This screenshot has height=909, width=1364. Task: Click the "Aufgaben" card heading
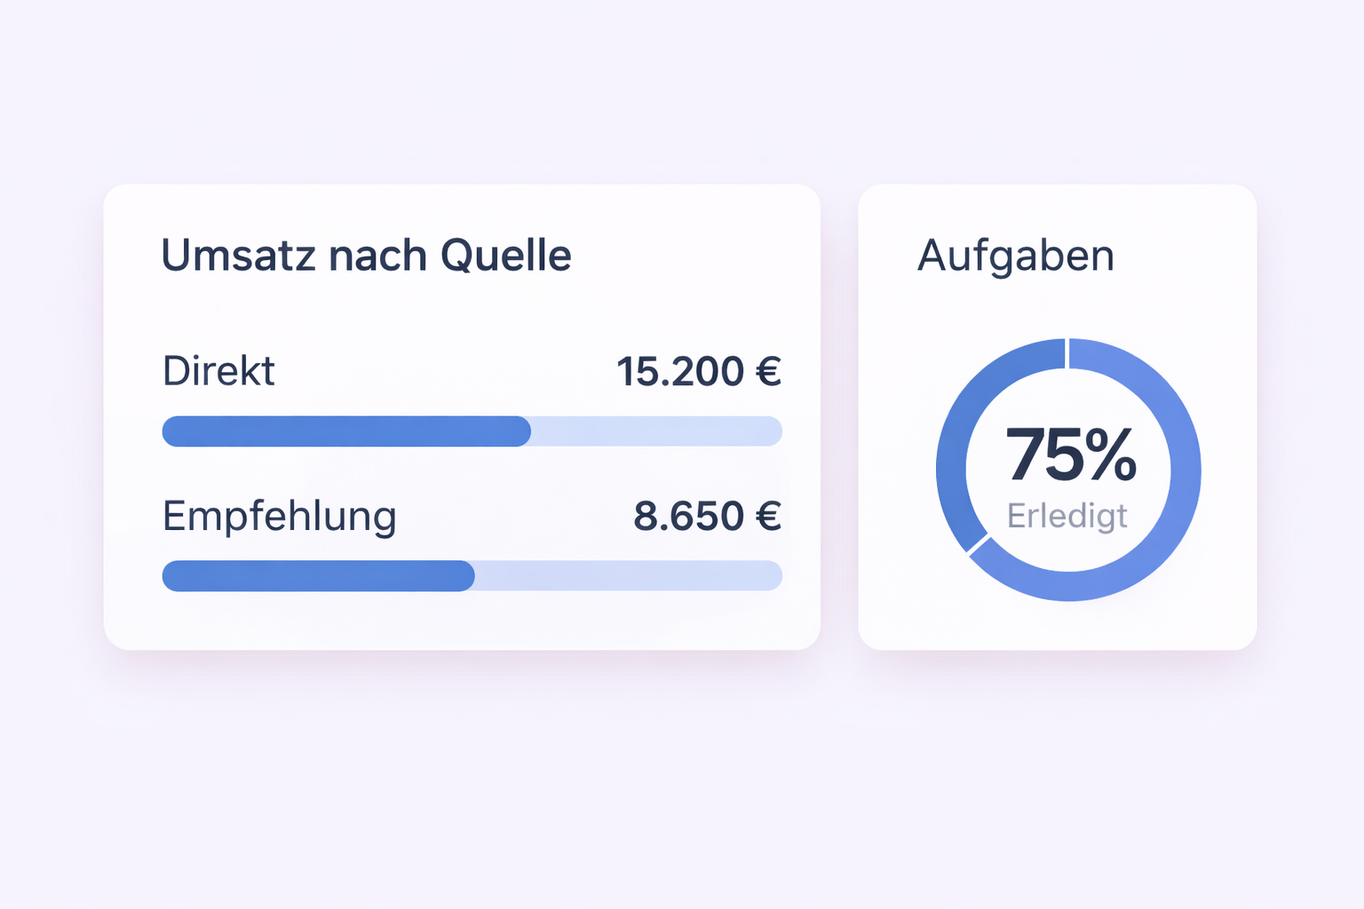(1015, 256)
